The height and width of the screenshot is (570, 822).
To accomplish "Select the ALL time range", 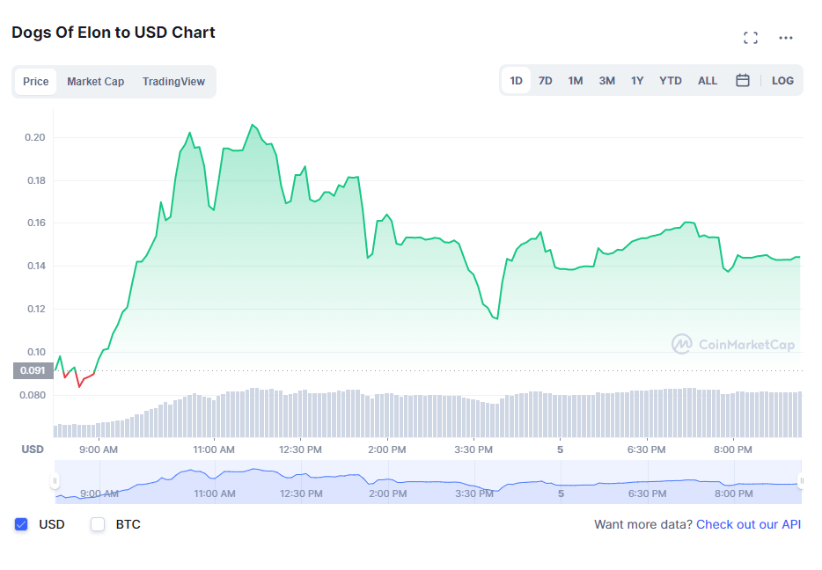I will coord(708,81).
